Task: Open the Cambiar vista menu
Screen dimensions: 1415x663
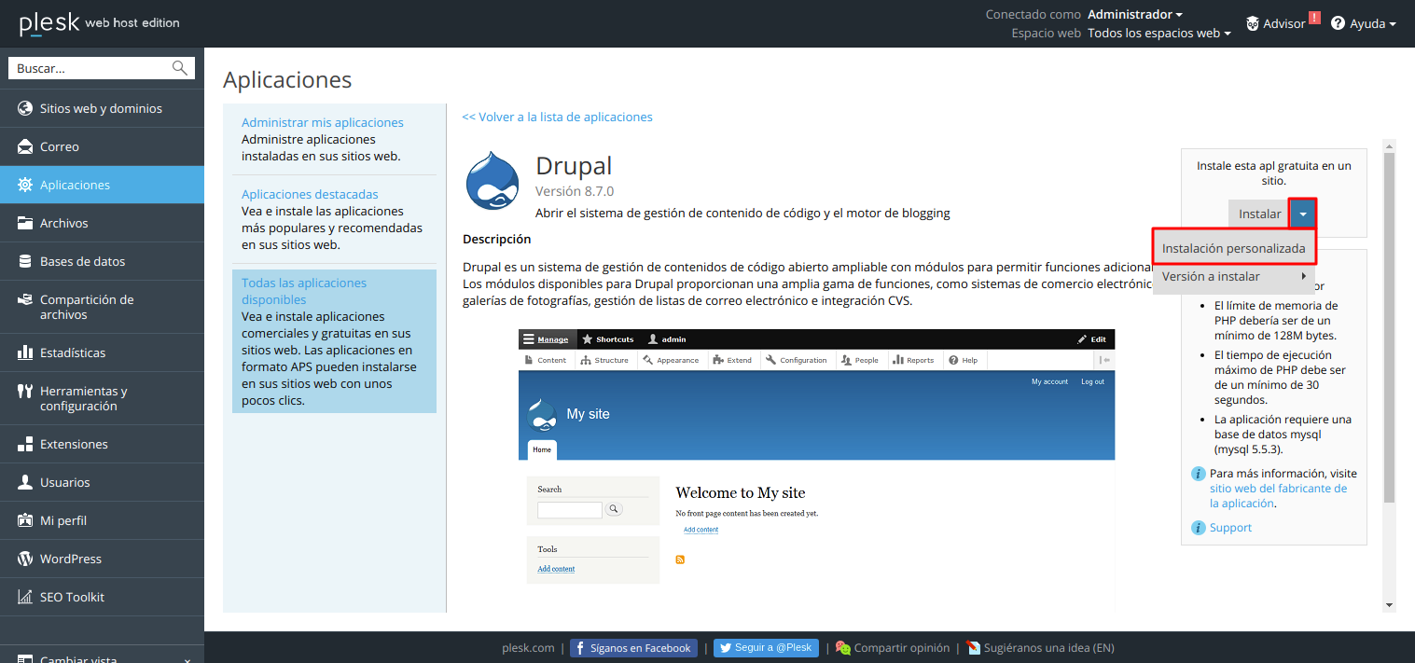Action: (79, 656)
